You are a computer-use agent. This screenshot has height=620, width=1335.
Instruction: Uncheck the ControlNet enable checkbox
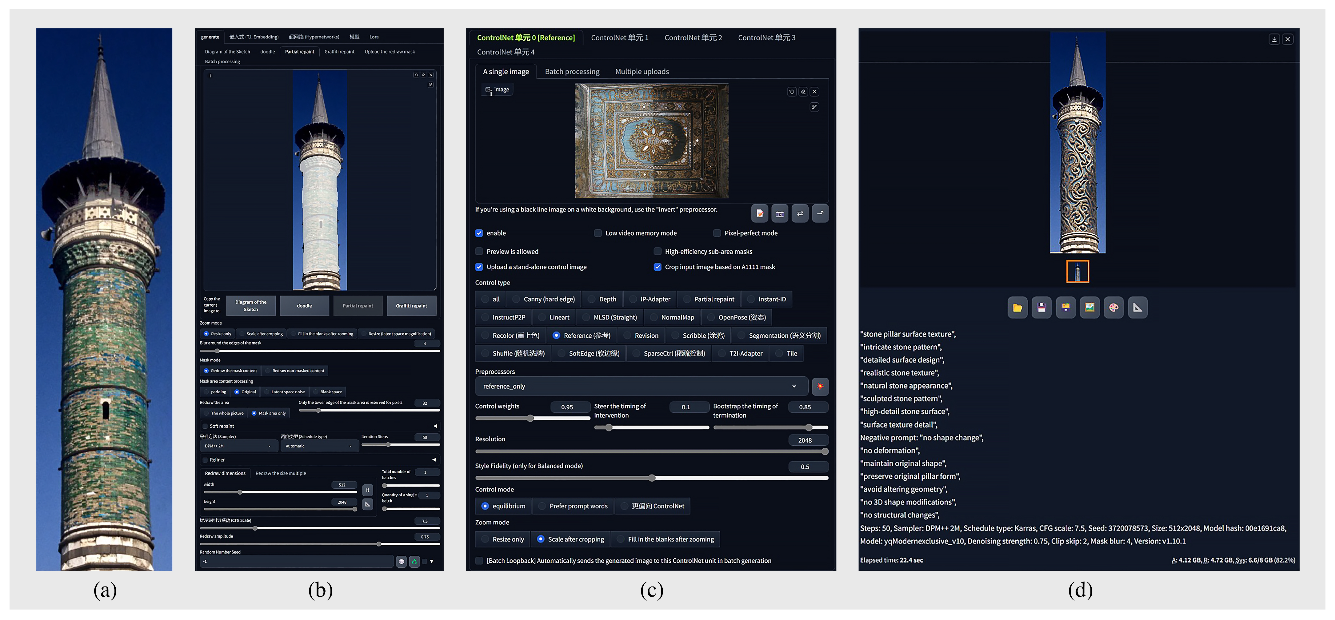(x=479, y=233)
